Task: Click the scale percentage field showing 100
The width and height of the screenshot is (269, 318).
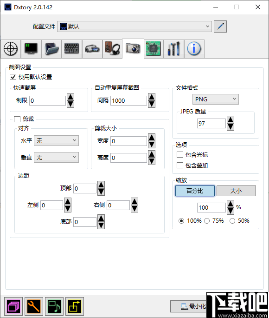Action: point(211,207)
